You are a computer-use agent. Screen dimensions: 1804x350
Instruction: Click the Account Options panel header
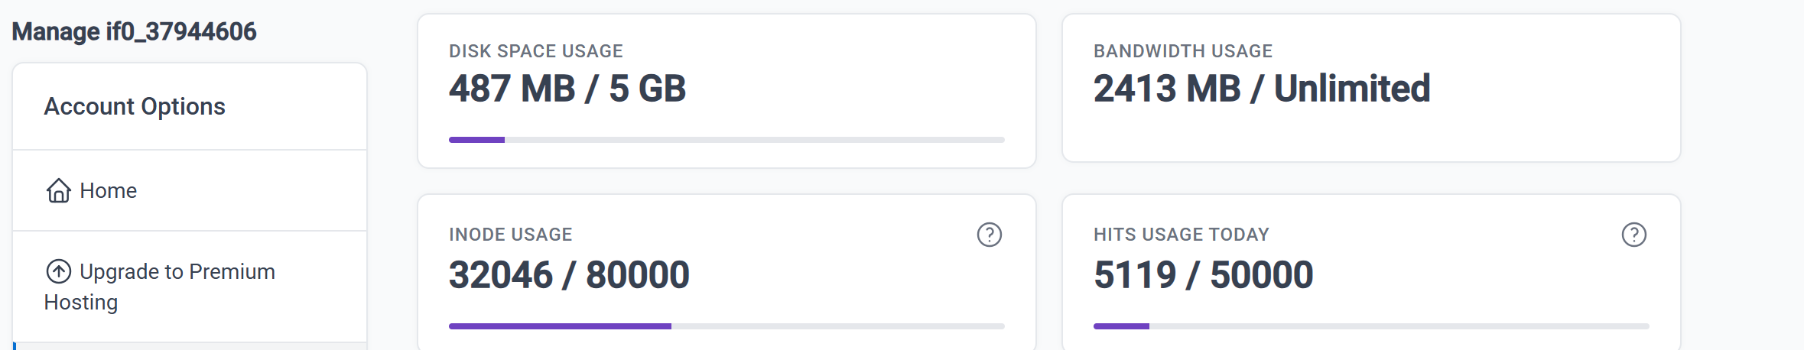(x=135, y=106)
